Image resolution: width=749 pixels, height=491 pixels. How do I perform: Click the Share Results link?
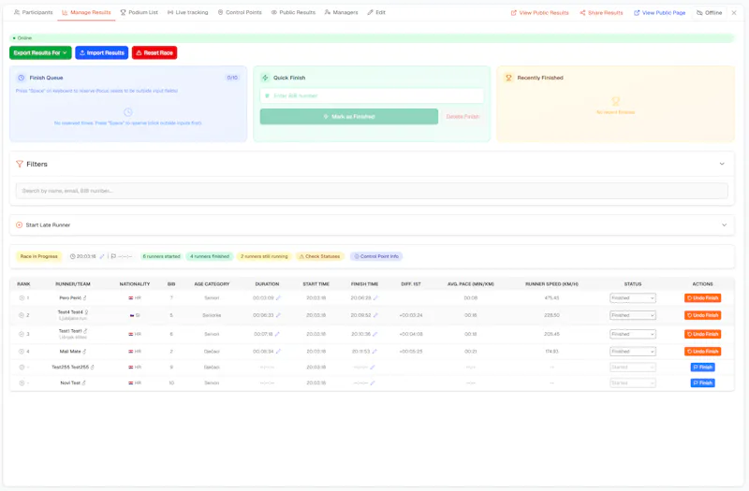601,13
